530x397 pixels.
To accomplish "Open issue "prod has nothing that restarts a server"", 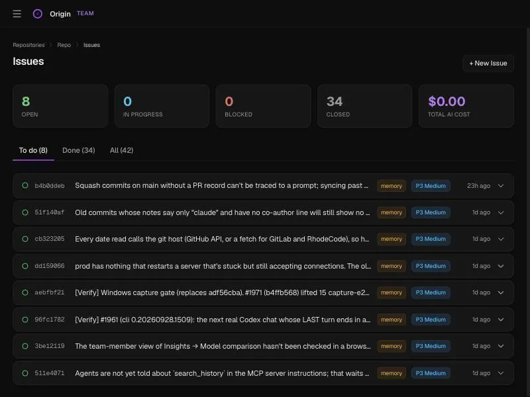I will (x=223, y=266).
